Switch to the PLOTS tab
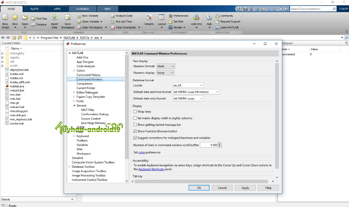 click(34, 9)
